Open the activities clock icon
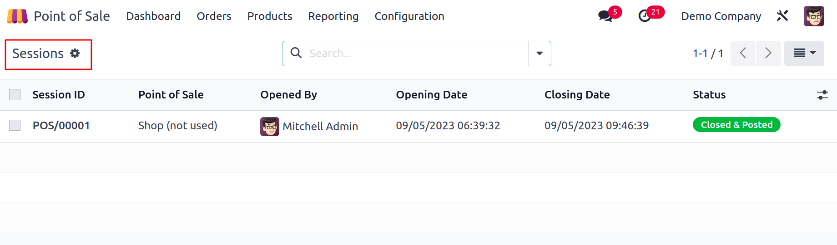This screenshot has width=837, height=245. (x=645, y=16)
